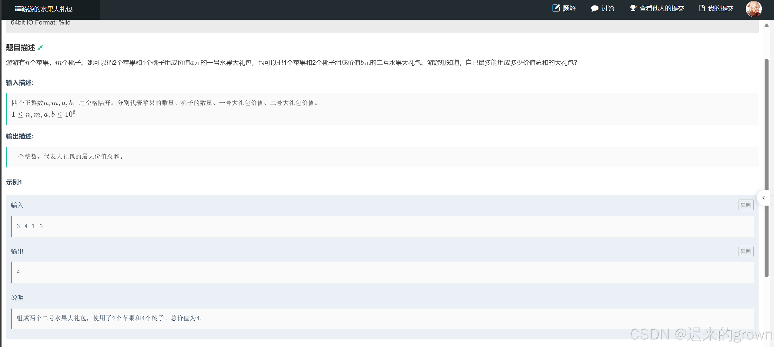Click the 我的提交 document icon

pos(702,8)
